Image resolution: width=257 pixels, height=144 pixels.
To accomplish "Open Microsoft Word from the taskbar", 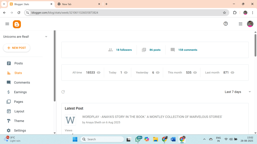I will 173,139.
